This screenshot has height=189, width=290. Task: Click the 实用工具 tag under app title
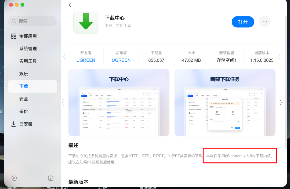123,26
